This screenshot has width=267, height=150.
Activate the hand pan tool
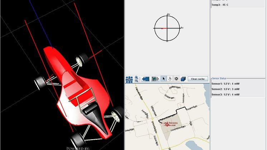(170, 79)
